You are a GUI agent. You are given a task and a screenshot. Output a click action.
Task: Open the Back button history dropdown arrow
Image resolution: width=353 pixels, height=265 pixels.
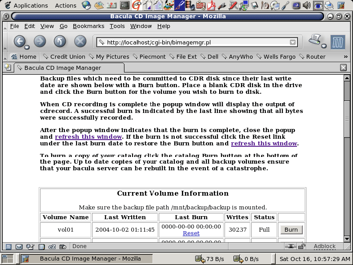[x=28, y=47]
